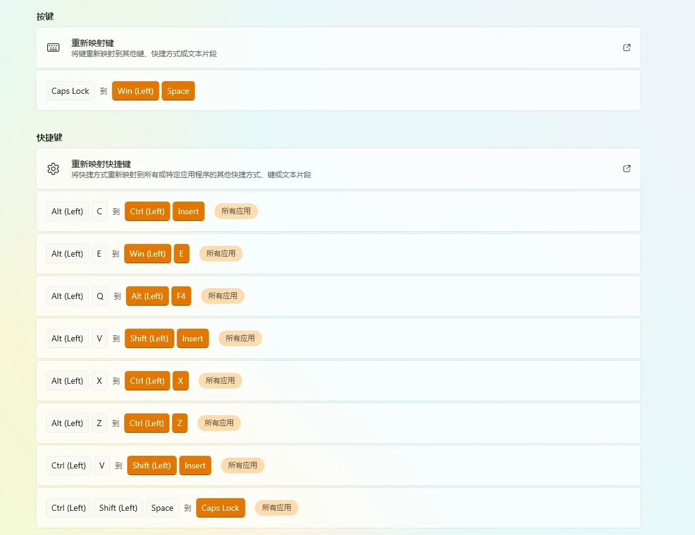
Task: Select the orange F4 key chip
Action: click(181, 296)
